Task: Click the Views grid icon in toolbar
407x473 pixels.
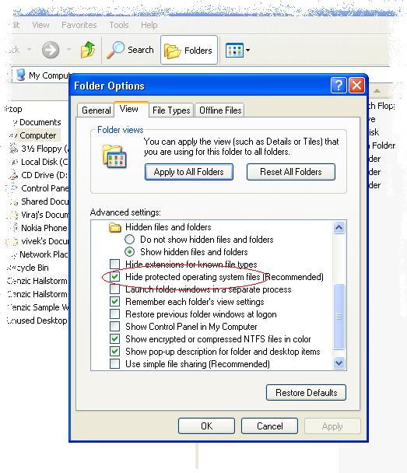Action: pos(234,50)
